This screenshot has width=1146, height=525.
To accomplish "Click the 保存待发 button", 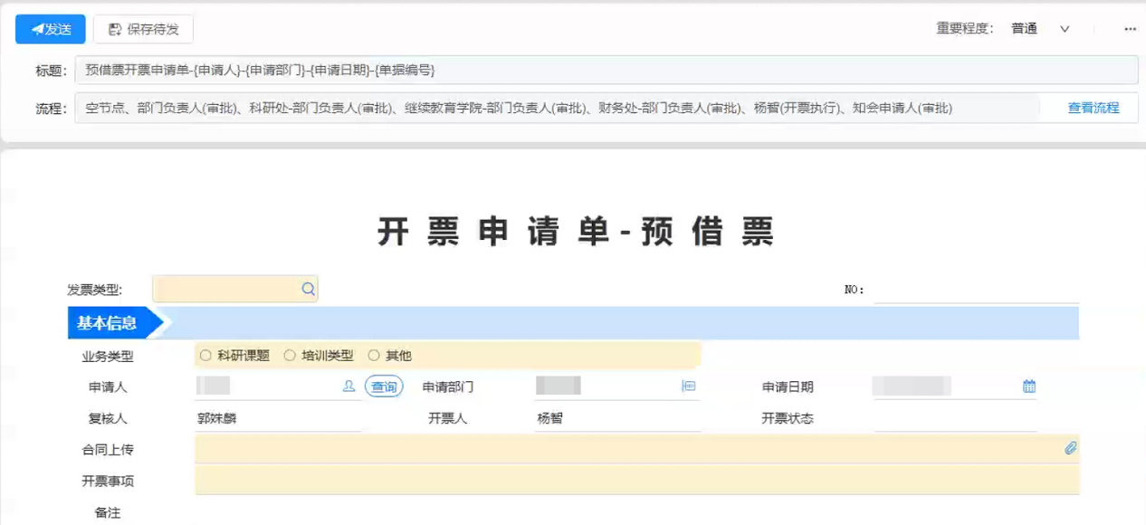I will point(144,29).
